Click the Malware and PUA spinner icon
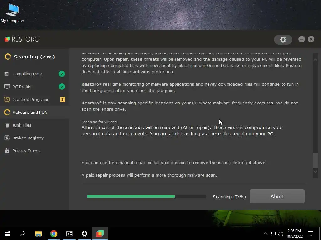The image size is (321, 240). point(7,112)
